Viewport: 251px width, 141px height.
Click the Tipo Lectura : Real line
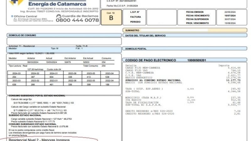(x=18, y=66)
